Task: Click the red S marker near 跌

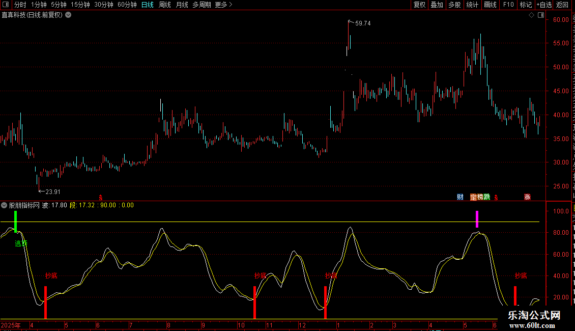Action: click(496, 198)
